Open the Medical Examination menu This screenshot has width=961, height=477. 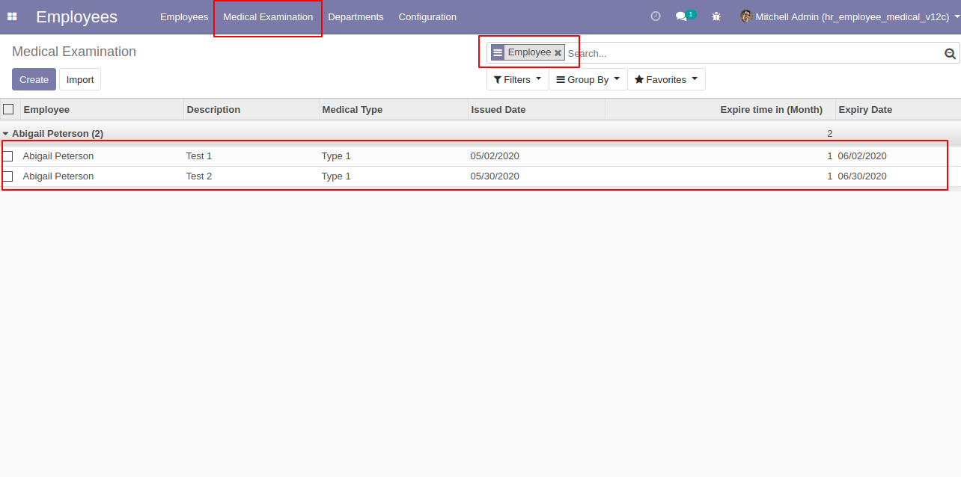[x=268, y=16]
